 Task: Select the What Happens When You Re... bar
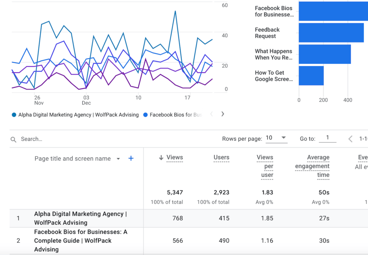[325, 54]
